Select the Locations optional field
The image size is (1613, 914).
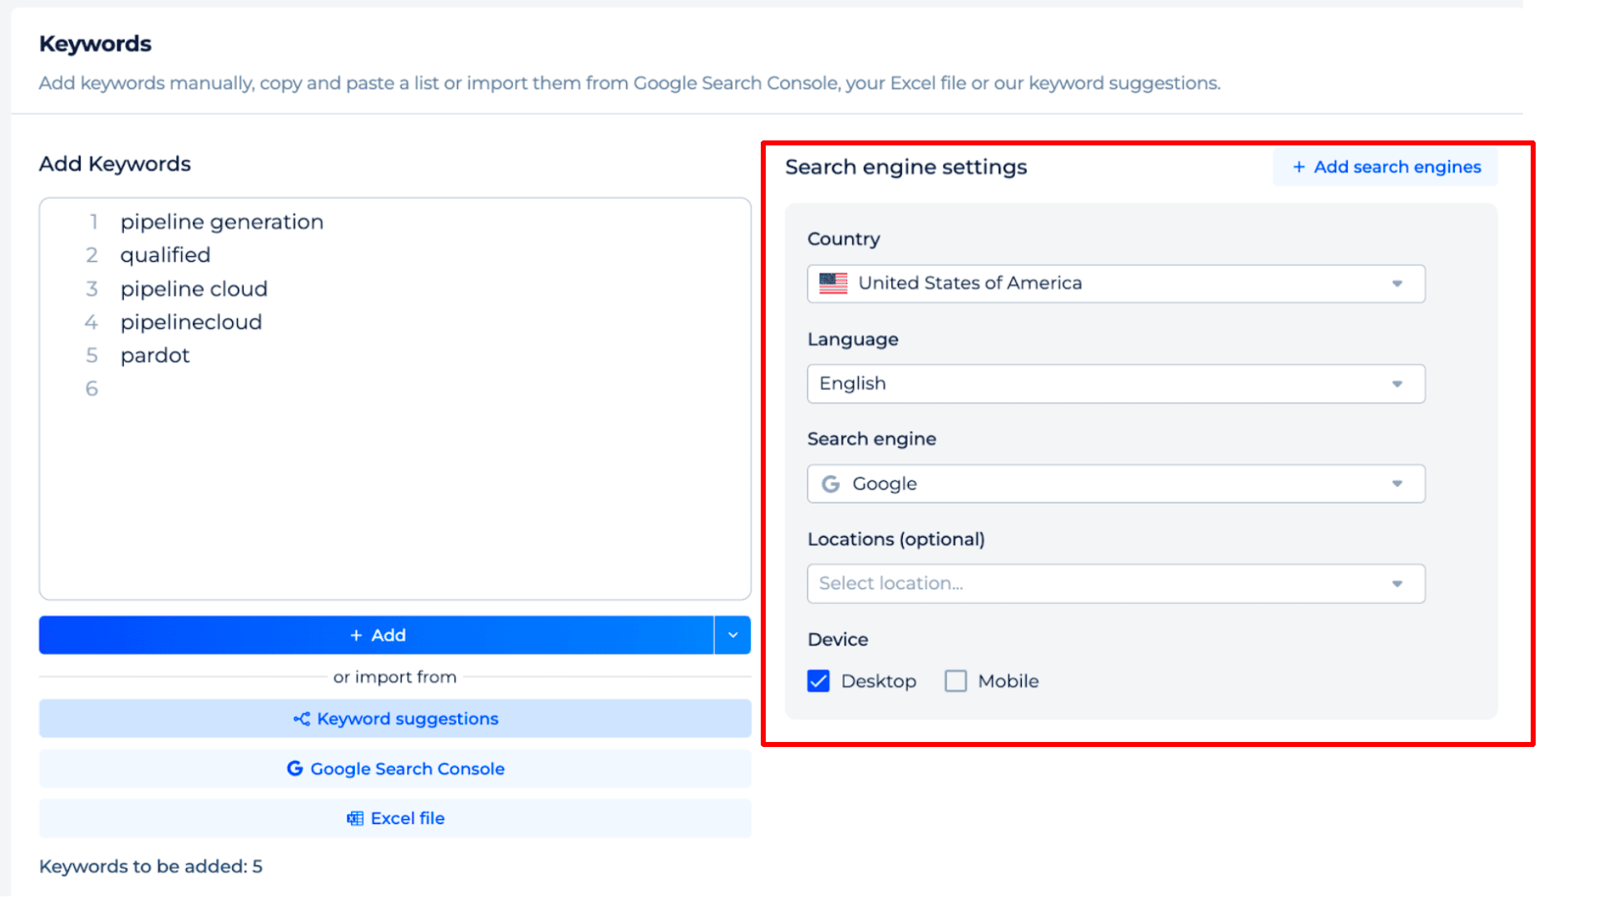click(x=1113, y=583)
